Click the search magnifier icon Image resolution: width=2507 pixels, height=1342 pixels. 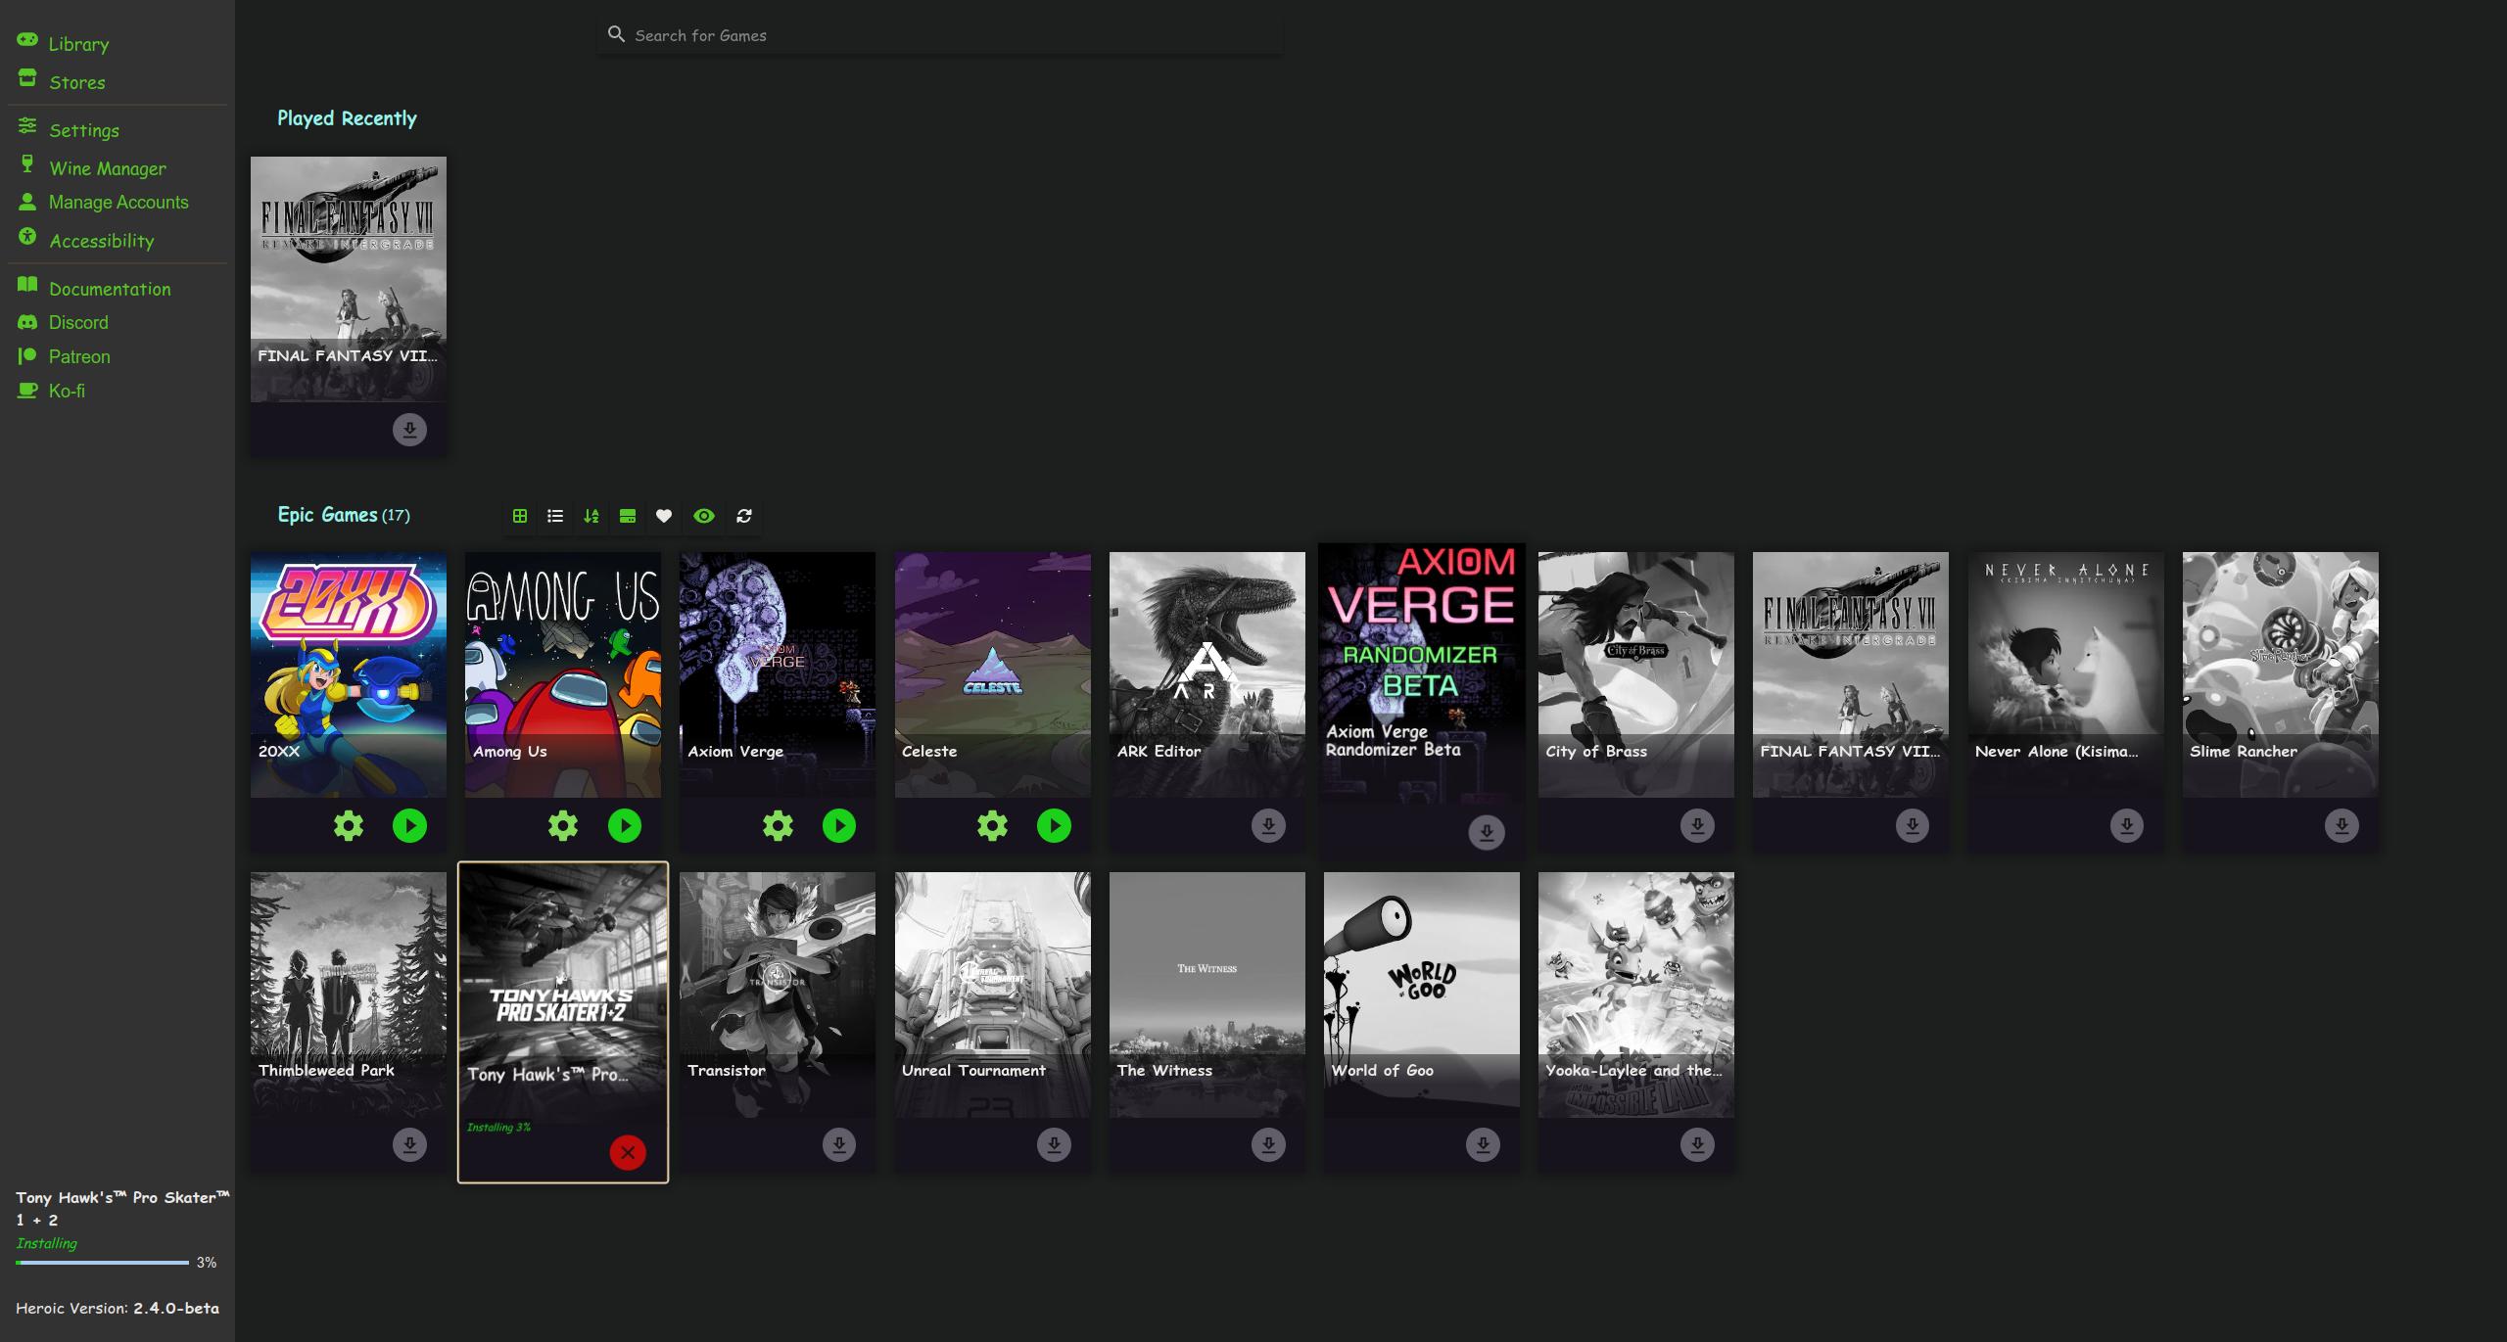[616, 34]
